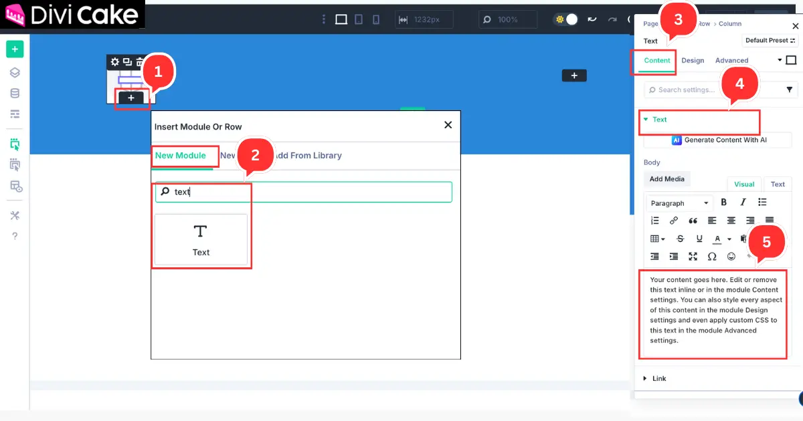This screenshot has height=421, width=803.
Task: Open the table dropdown in editor
Action: (x=658, y=239)
